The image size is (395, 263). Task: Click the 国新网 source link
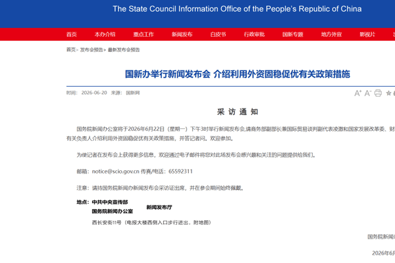[x=133, y=93]
